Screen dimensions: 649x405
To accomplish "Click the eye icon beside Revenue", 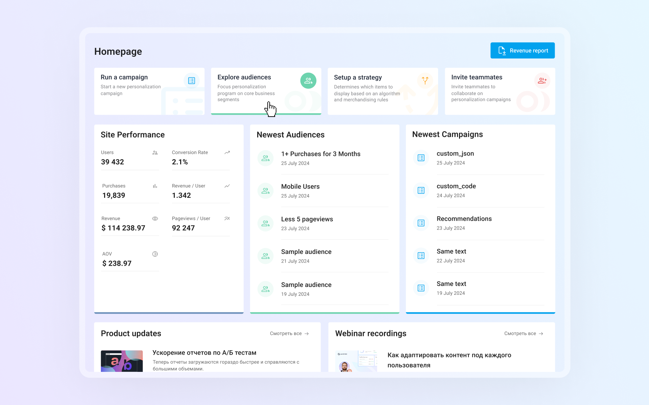I will (x=155, y=218).
